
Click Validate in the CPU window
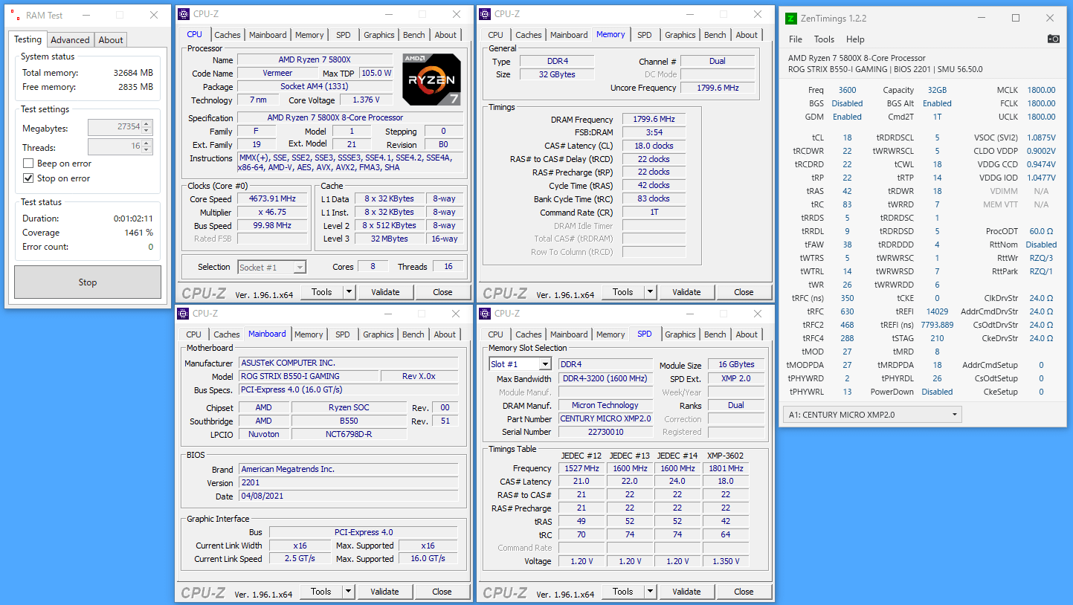point(385,292)
